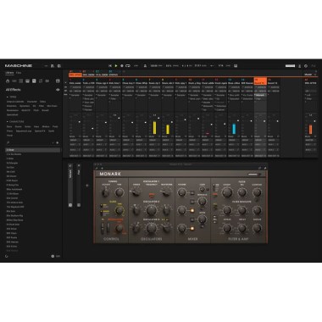This screenshot has height=322, width=322.
Task: Click the green Play transport button
Action: 116,66
